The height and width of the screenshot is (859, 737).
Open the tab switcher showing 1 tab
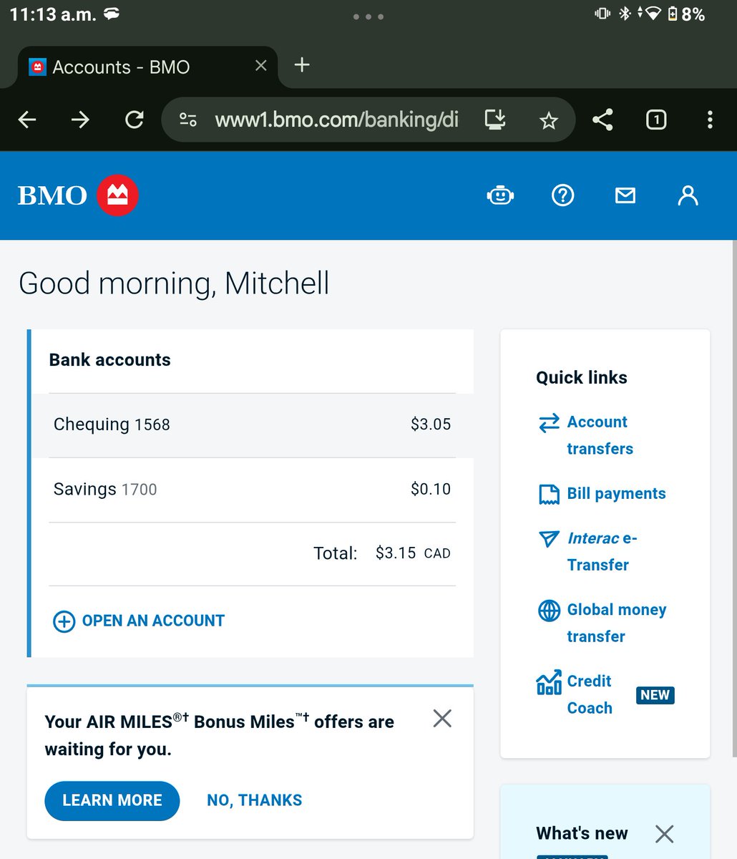[656, 120]
